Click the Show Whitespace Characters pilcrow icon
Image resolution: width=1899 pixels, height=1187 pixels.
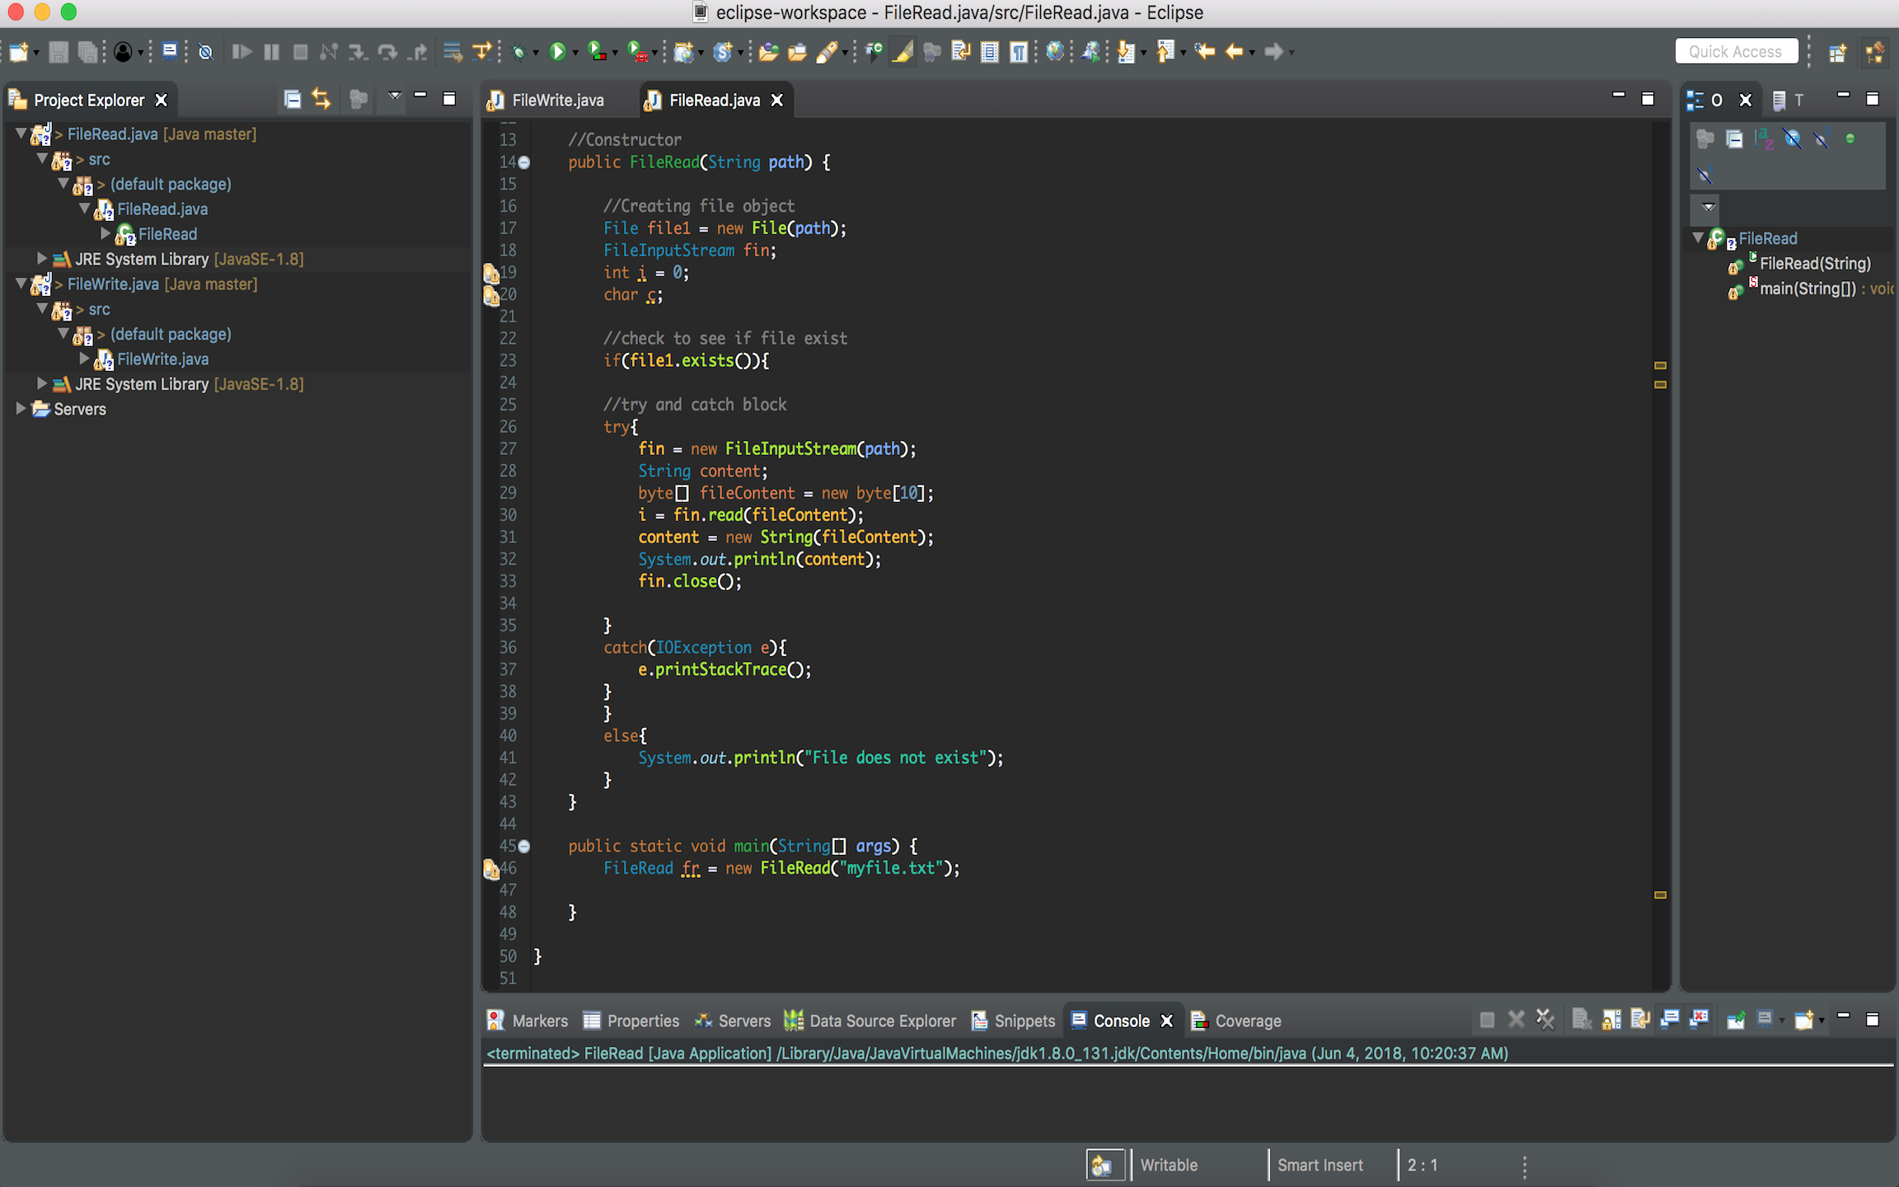click(x=1019, y=52)
